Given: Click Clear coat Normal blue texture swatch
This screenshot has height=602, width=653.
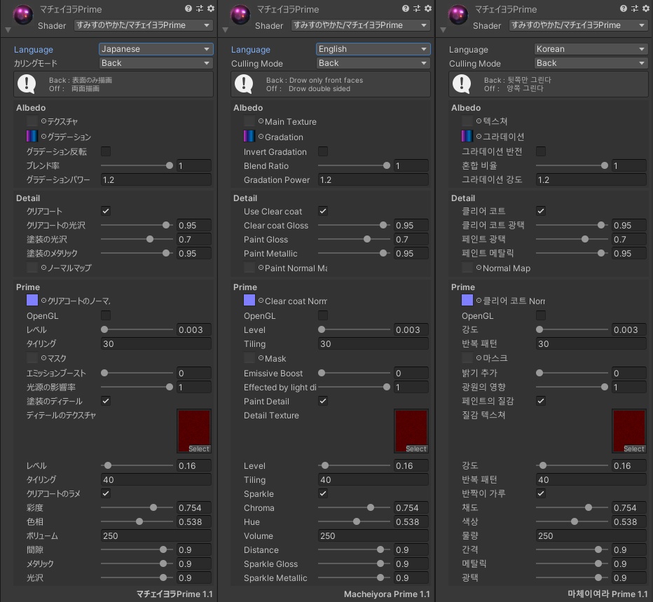Looking at the screenshot, I should tap(249, 300).
